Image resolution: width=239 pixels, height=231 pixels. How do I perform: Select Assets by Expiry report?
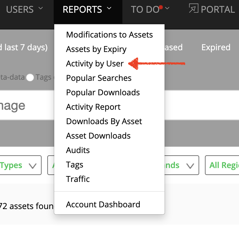tap(96, 49)
